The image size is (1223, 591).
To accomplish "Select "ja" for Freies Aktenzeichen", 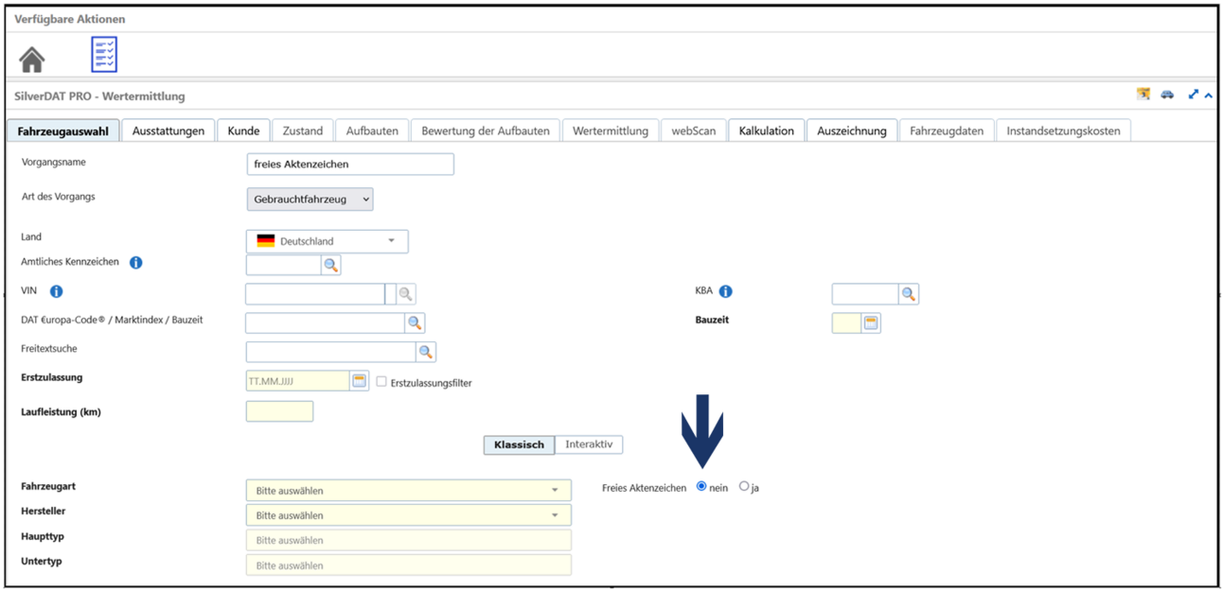I will coord(744,487).
